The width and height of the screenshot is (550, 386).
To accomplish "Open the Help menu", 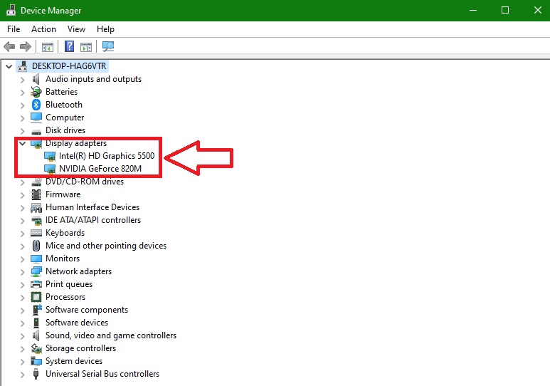I will click(105, 29).
